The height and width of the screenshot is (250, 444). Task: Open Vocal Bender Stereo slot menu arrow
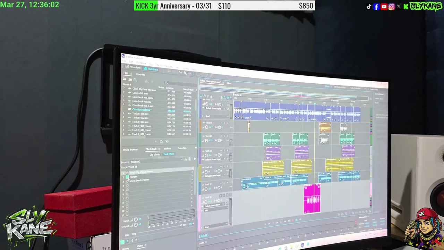click(192, 176)
